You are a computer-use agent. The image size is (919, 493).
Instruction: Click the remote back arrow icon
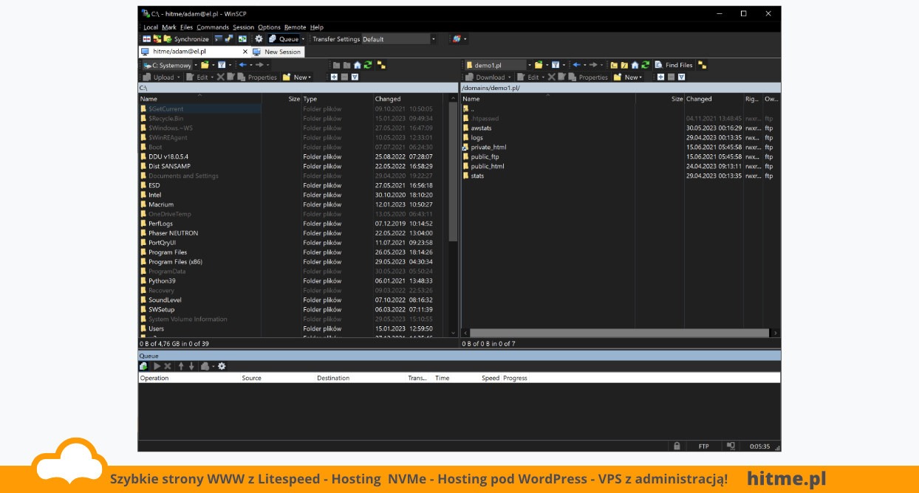576,65
